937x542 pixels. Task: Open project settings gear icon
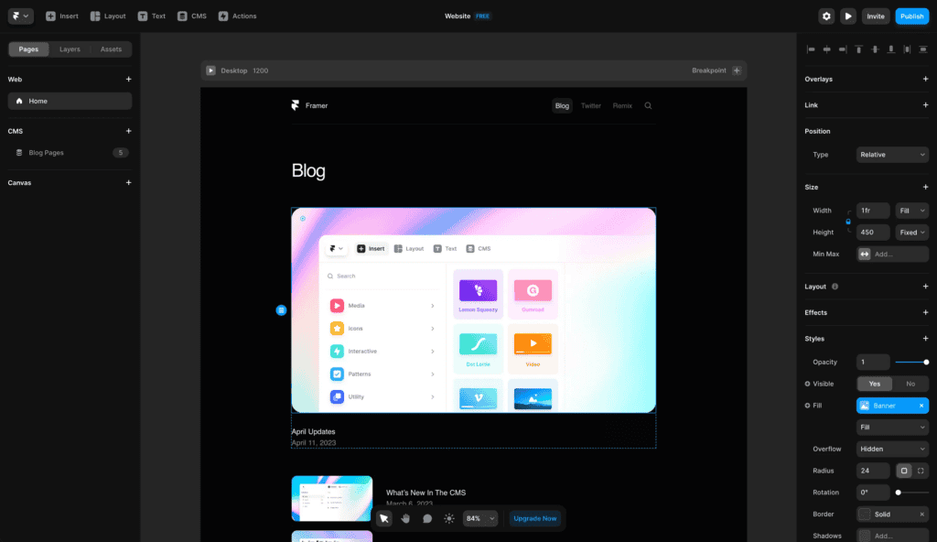coord(826,16)
